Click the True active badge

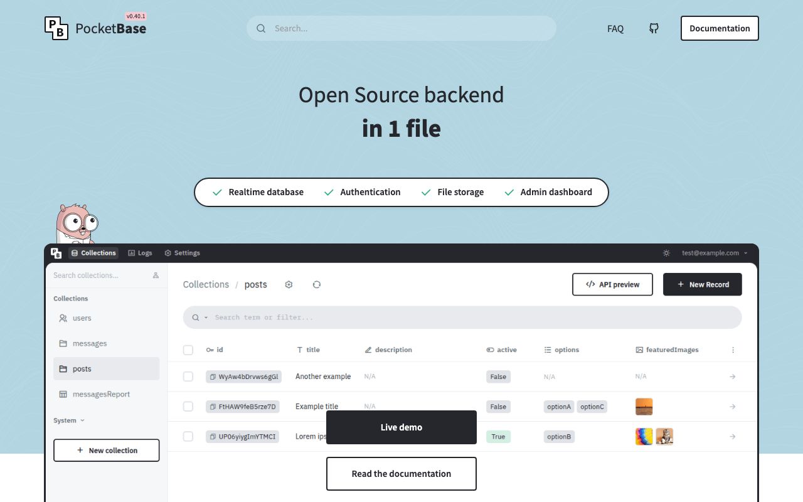click(x=498, y=437)
